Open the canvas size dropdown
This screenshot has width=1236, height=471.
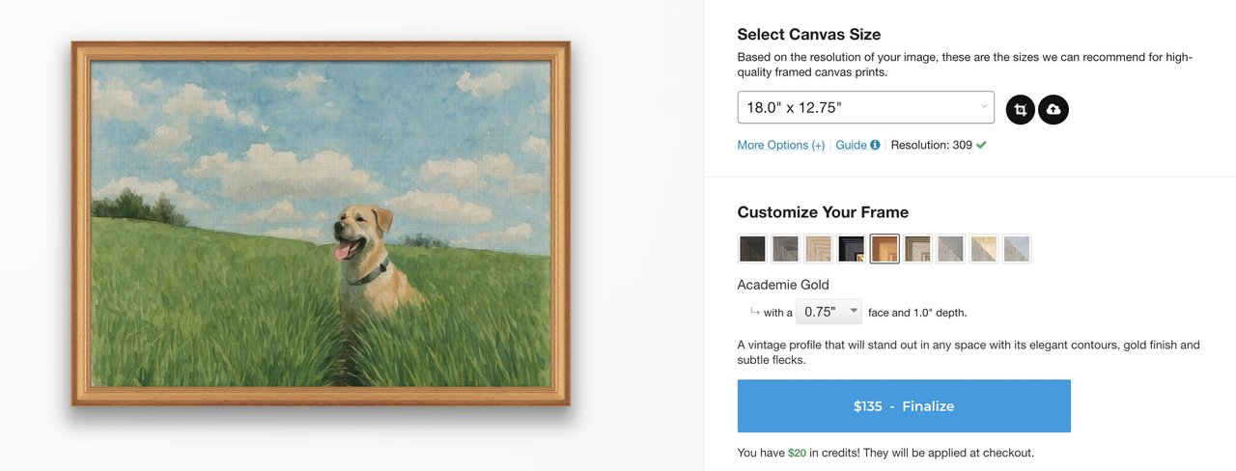point(865,107)
